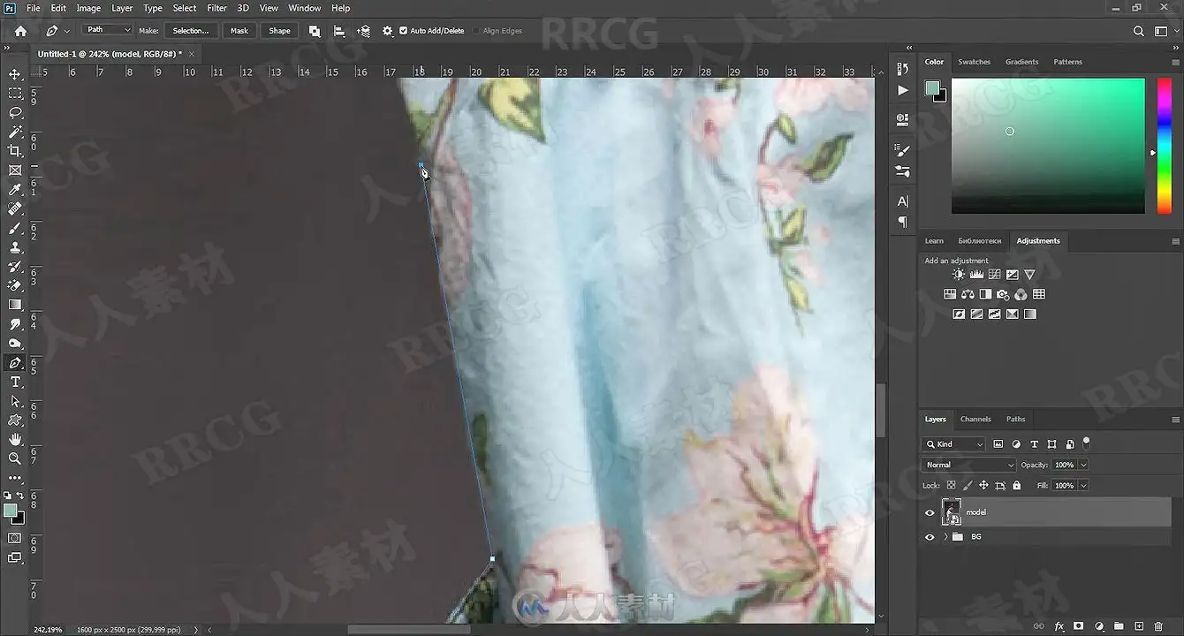The image size is (1184, 636).
Task: Go to Home screen icon
Action: [x=20, y=31]
